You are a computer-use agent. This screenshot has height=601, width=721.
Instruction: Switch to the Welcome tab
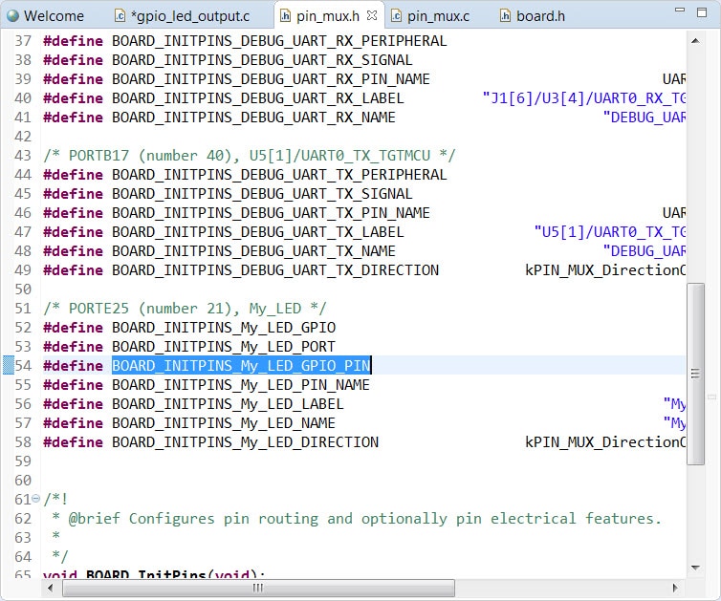pyautogui.click(x=53, y=15)
